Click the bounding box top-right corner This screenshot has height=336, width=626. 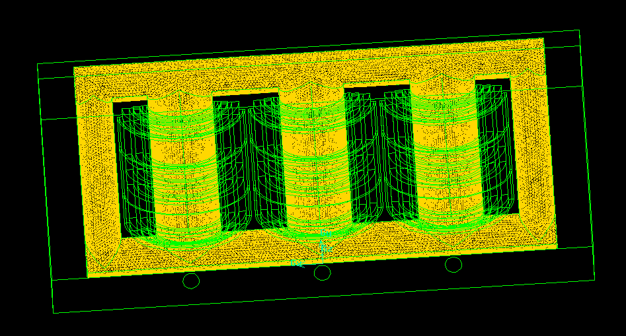pos(579,30)
